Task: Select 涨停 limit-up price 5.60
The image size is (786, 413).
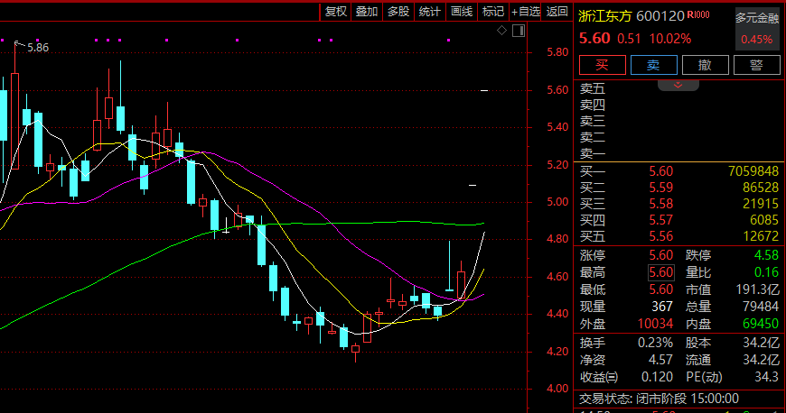Action: tap(661, 255)
